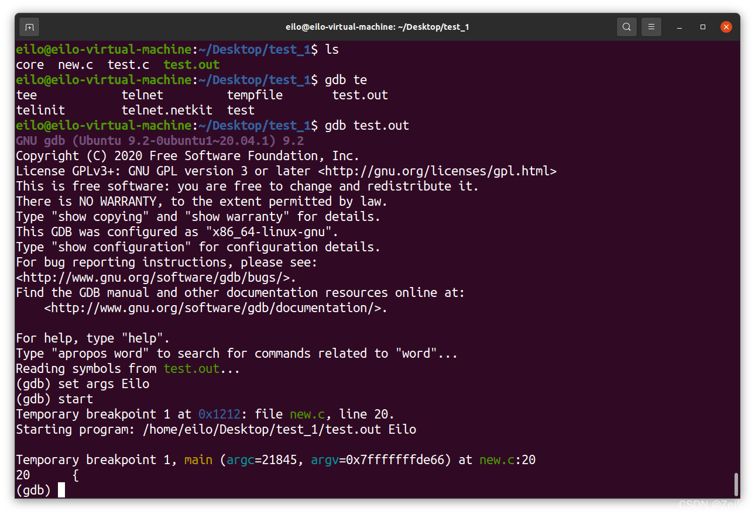Open the gnu.org/licenses/gpl.html link

coord(437,171)
